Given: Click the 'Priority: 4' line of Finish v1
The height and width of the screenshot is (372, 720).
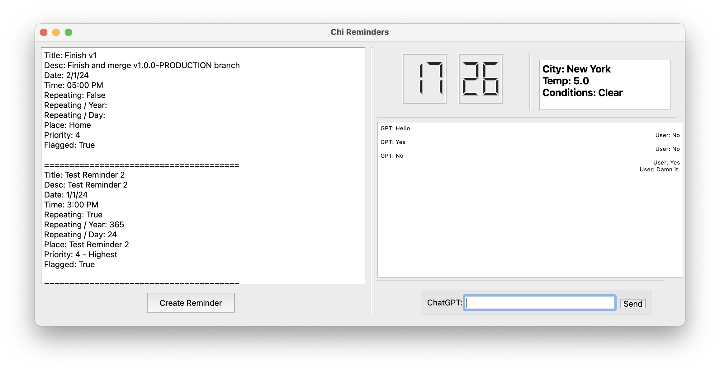Looking at the screenshot, I should click(x=62, y=135).
